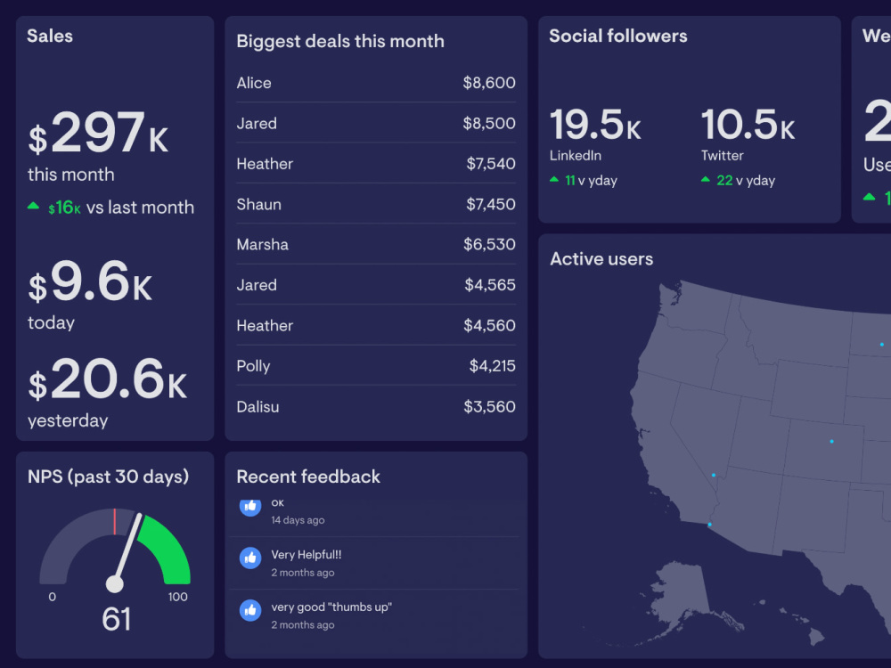
Task: Click '11 v yday' LinkedIn change
Action: pos(591,181)
